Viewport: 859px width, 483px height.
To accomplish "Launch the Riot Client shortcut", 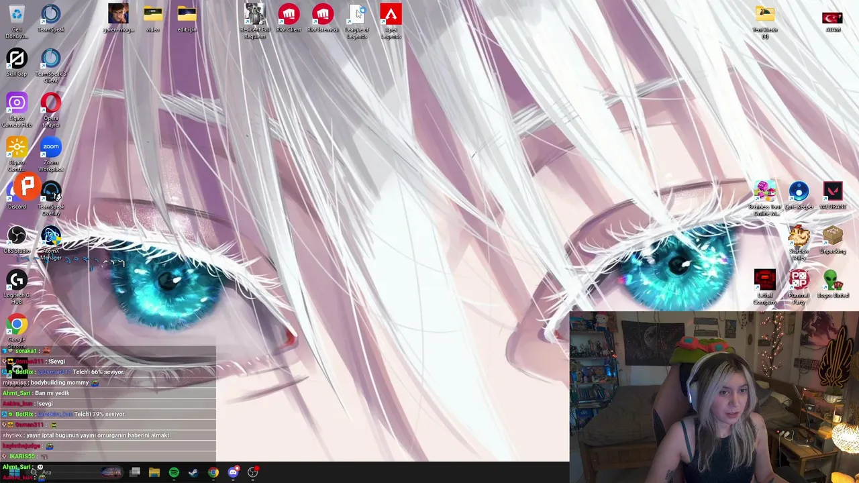I will tap(289, 19).
